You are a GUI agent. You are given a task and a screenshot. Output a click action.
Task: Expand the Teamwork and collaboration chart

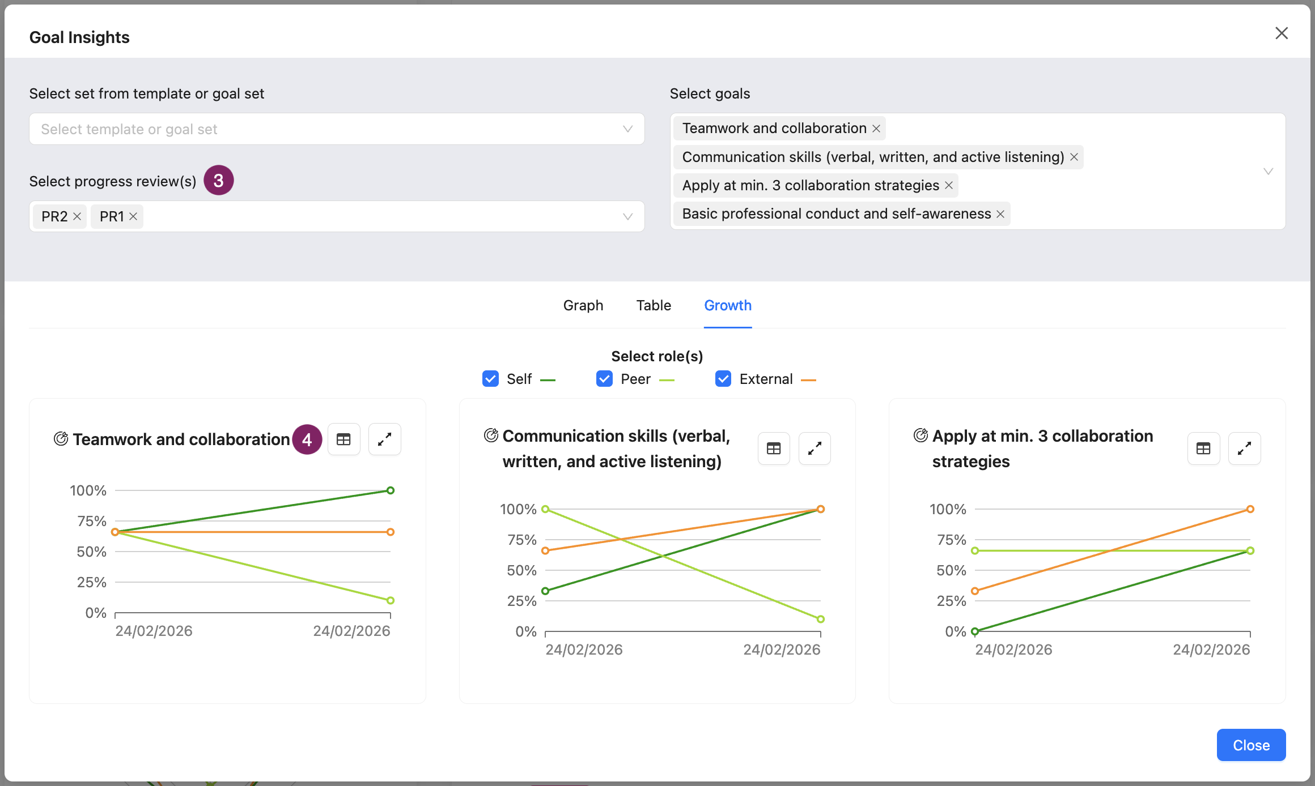tap(384, 439)
